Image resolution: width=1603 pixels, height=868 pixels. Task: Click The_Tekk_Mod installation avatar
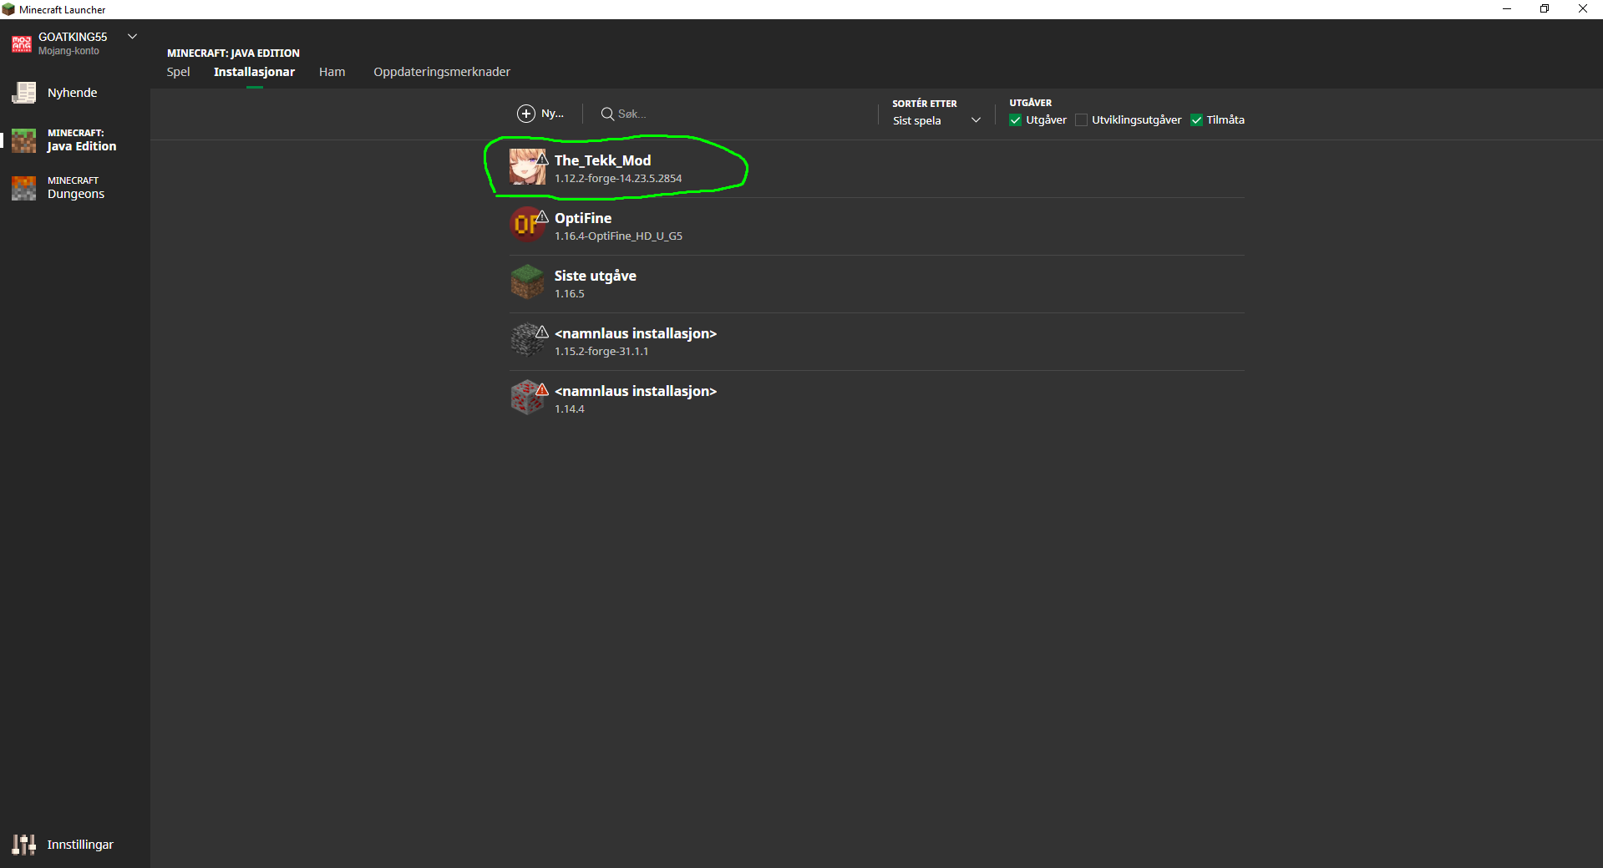[x=528, y=167]
